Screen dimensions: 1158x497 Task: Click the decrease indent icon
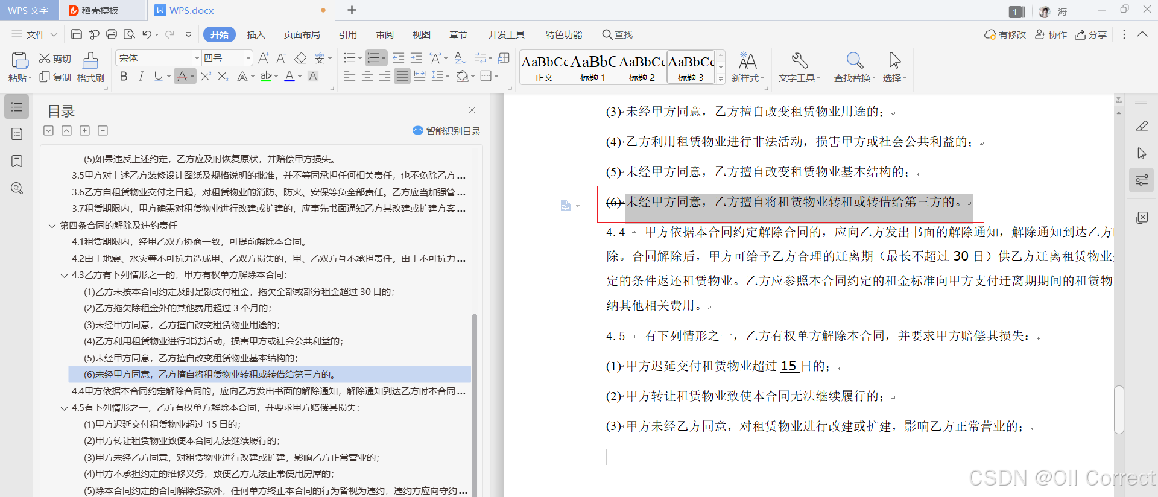[x=399, y=58]
